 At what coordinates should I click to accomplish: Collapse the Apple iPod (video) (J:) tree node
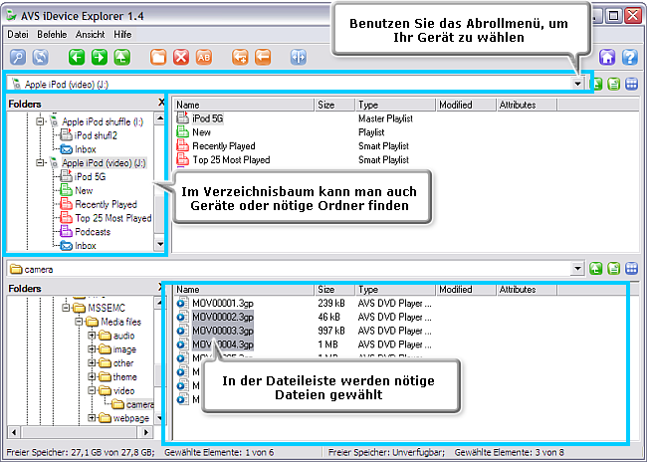pyautogui.click(x=40, y=162)
